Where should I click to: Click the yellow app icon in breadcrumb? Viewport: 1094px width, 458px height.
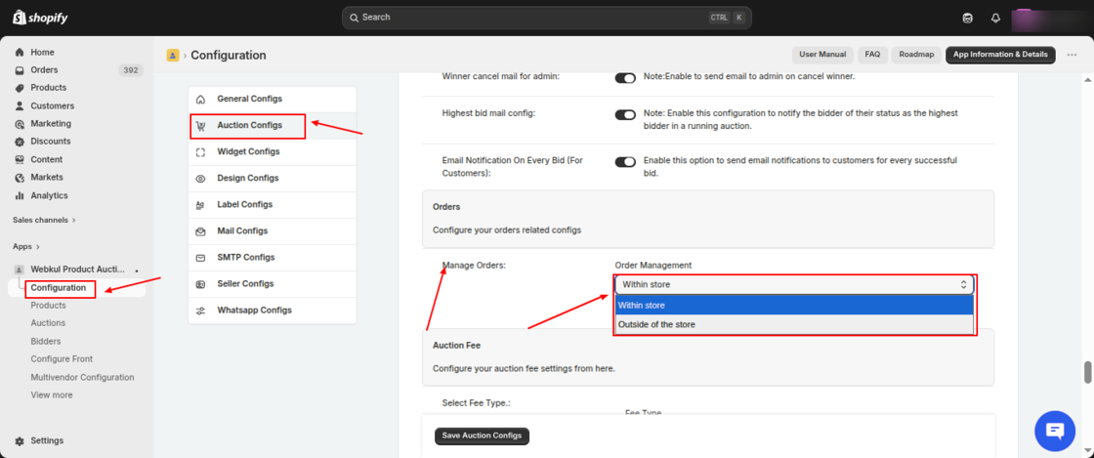(173, 55)
